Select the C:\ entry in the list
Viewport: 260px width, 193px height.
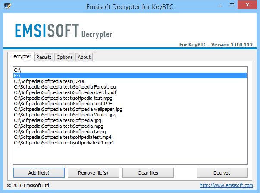(130, 70)
